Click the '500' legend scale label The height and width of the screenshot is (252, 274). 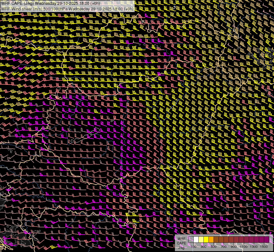214,247
